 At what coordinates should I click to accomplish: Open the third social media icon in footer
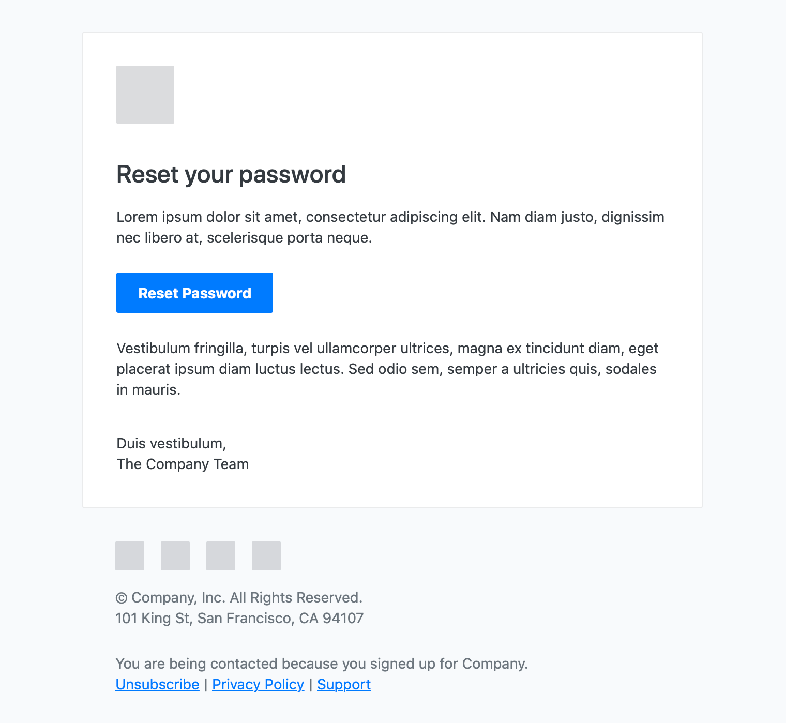pyautogui.click(x=220, y=556)
